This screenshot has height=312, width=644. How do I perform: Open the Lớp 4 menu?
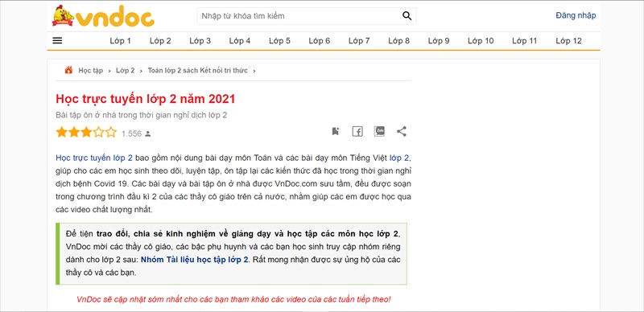click(240, 41)
